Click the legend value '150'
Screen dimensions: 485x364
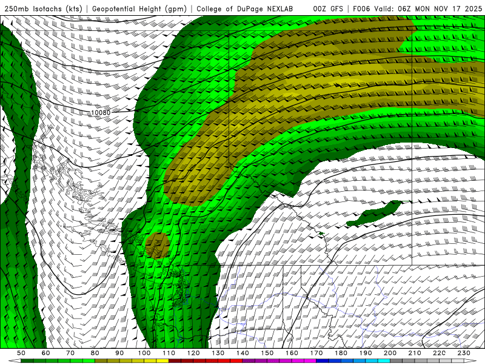[267, 353]
